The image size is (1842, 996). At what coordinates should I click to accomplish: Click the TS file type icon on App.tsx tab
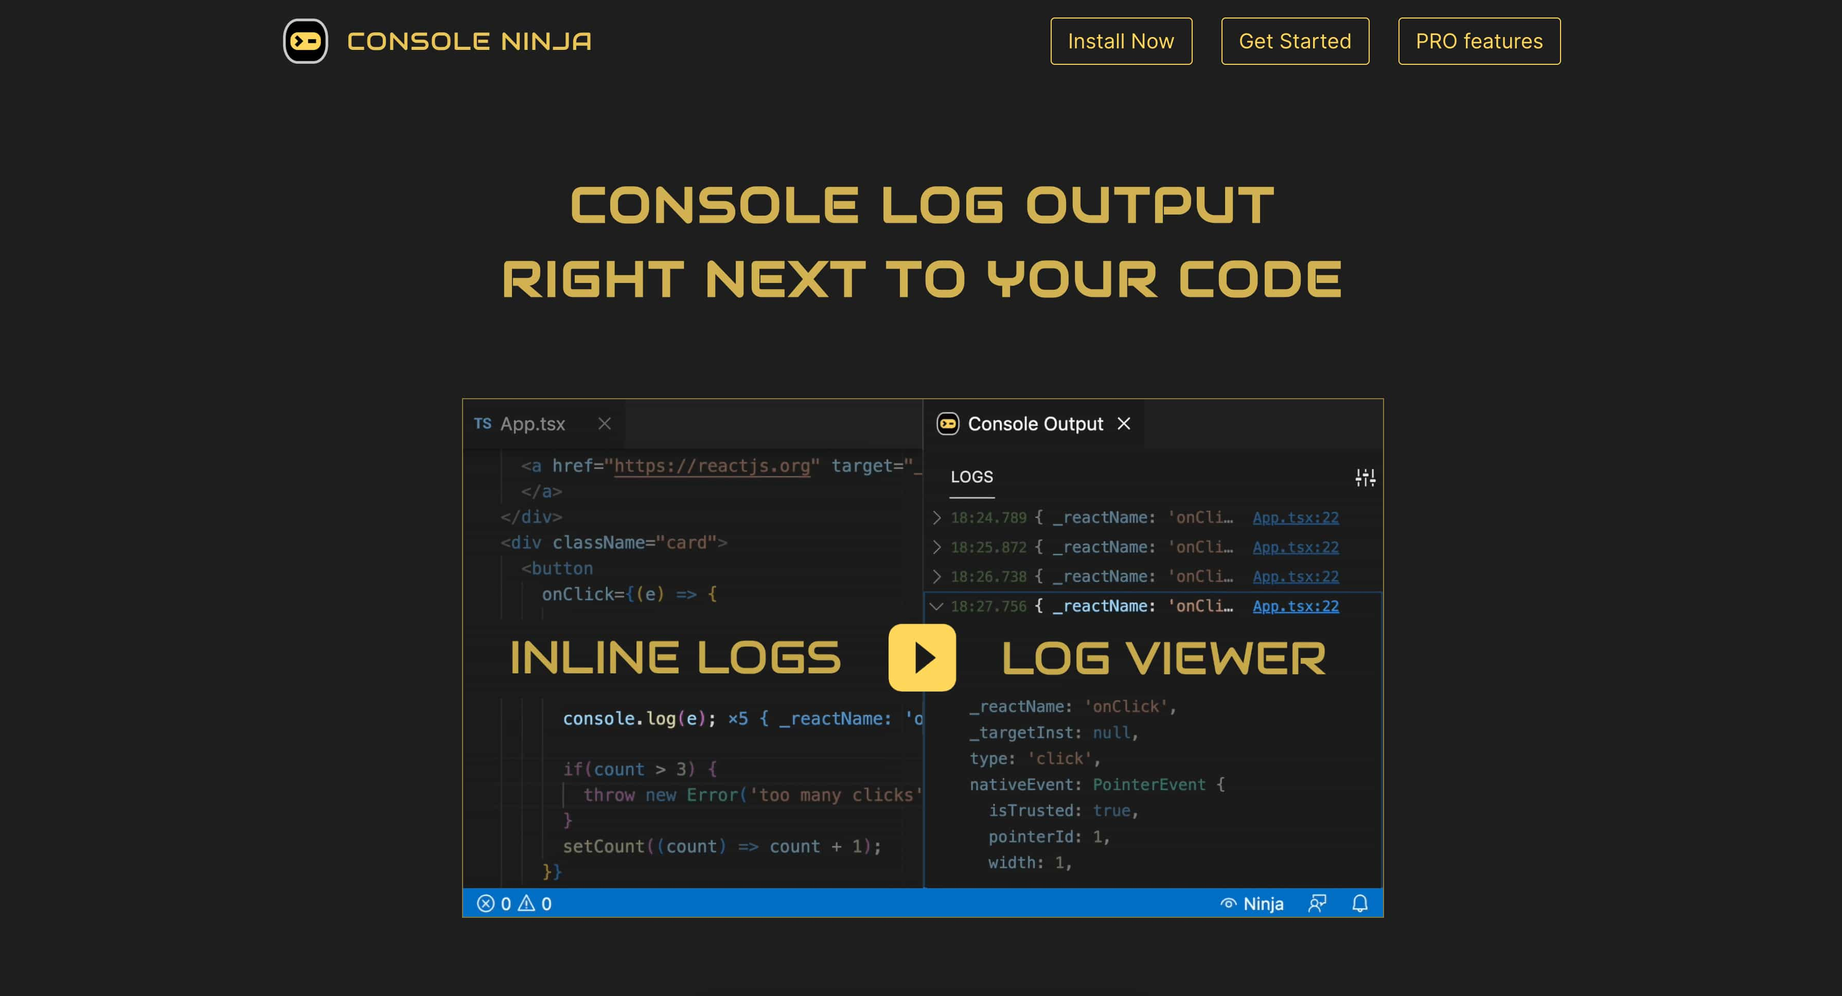click(x=483, y=424)
